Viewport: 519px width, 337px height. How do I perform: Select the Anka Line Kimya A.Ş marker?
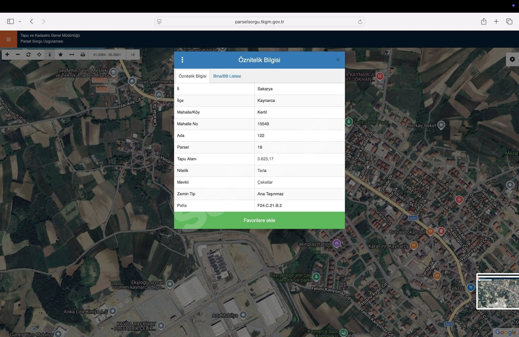tap(113, 311)
